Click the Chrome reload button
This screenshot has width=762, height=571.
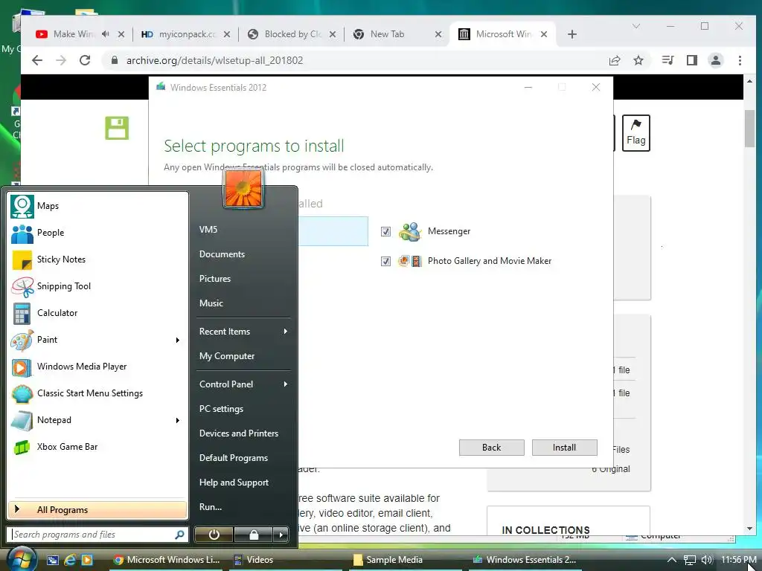pyautogui.click(x=85, y=60)
